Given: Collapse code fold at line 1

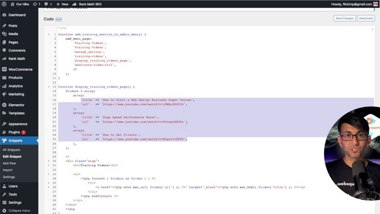Looking at the screenshot, I should [49, 34].
